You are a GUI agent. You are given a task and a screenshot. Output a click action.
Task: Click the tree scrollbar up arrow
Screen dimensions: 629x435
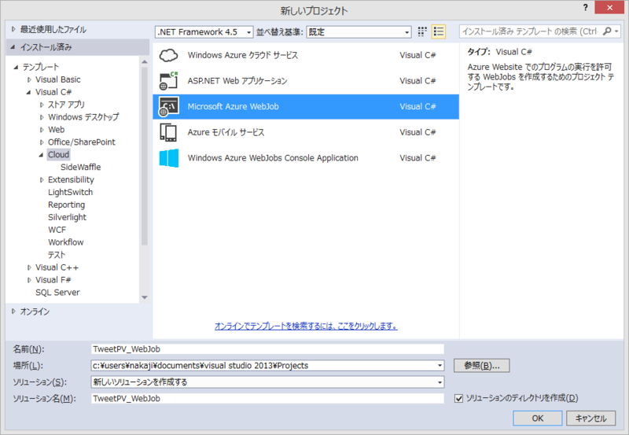point(145,62)
